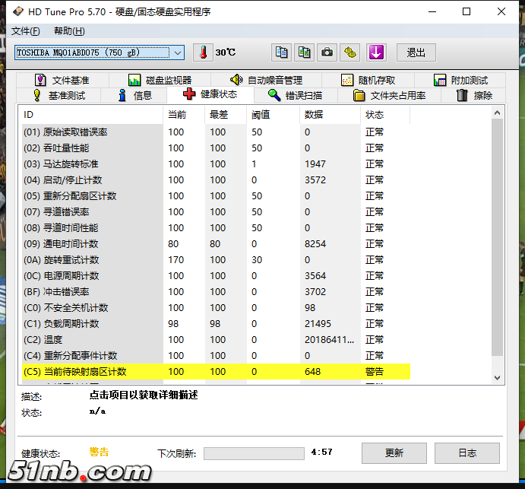Click the 阈值 column header

(x=274, y=115)
